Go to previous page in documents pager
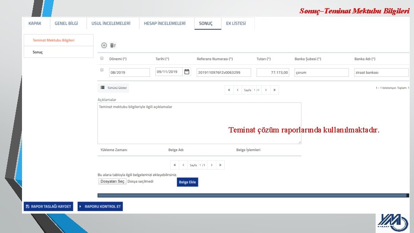This screenshot has width=414, height=233. click(183, 165)
